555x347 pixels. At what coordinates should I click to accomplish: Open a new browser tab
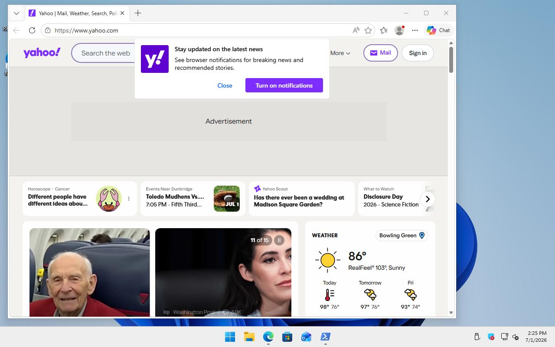point(138,13)
